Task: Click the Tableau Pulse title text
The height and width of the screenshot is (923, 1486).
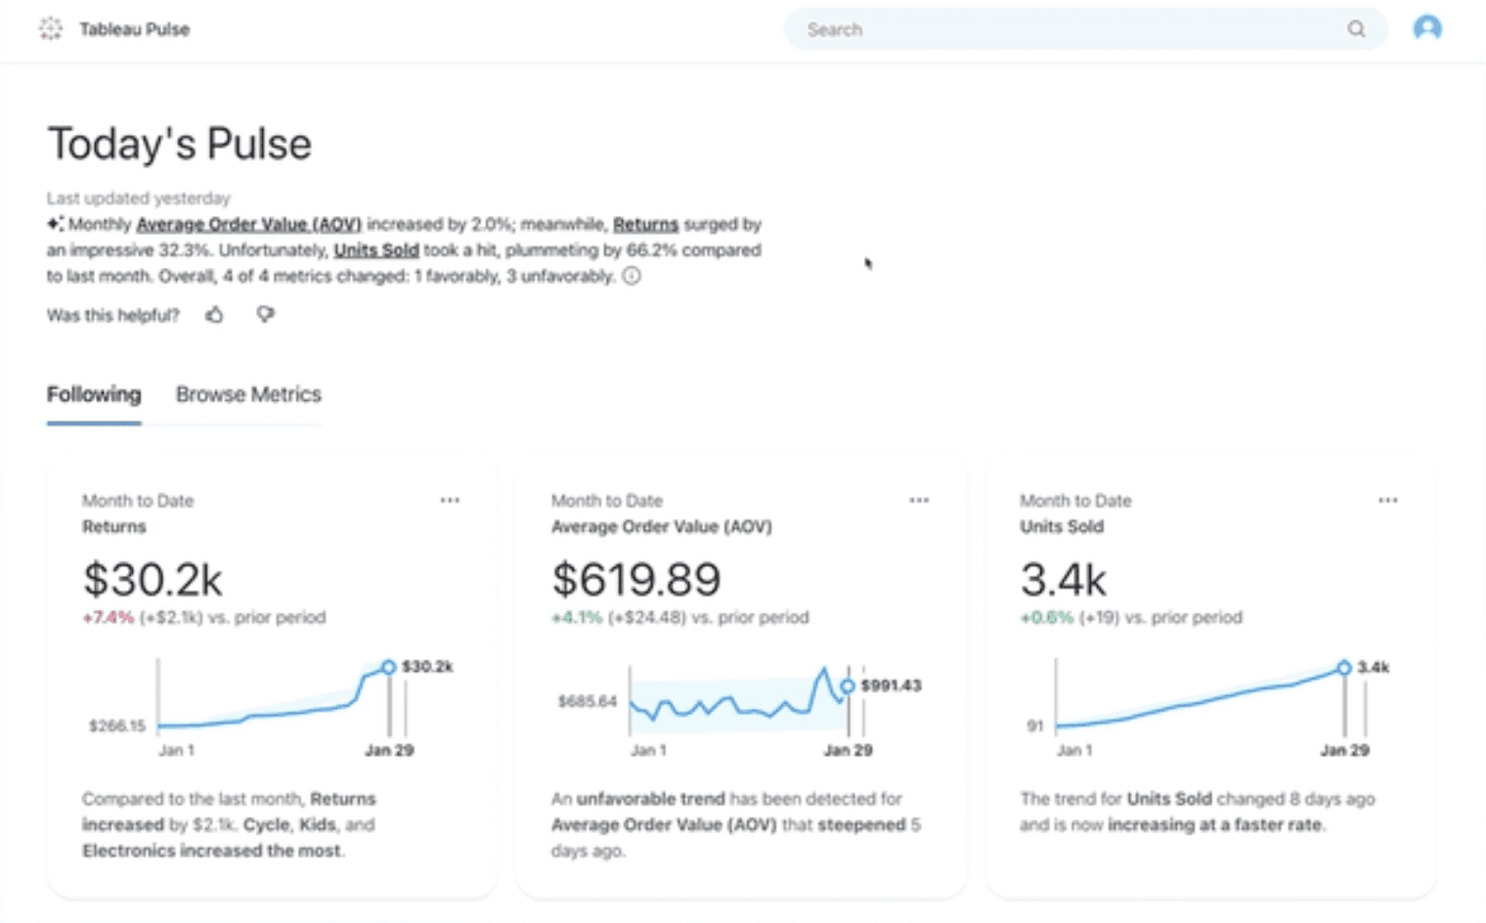Action: point(135,29)
